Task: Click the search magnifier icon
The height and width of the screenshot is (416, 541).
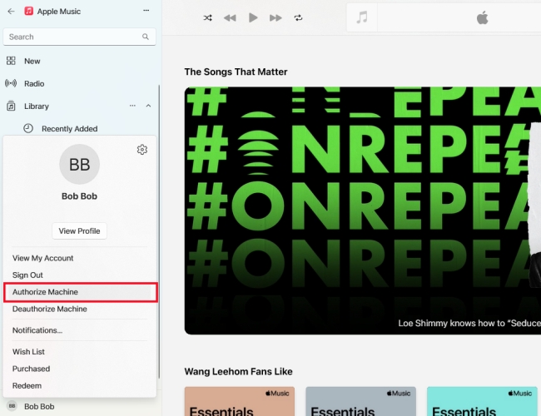Action: pyautogui.click(x=146, y=37)
